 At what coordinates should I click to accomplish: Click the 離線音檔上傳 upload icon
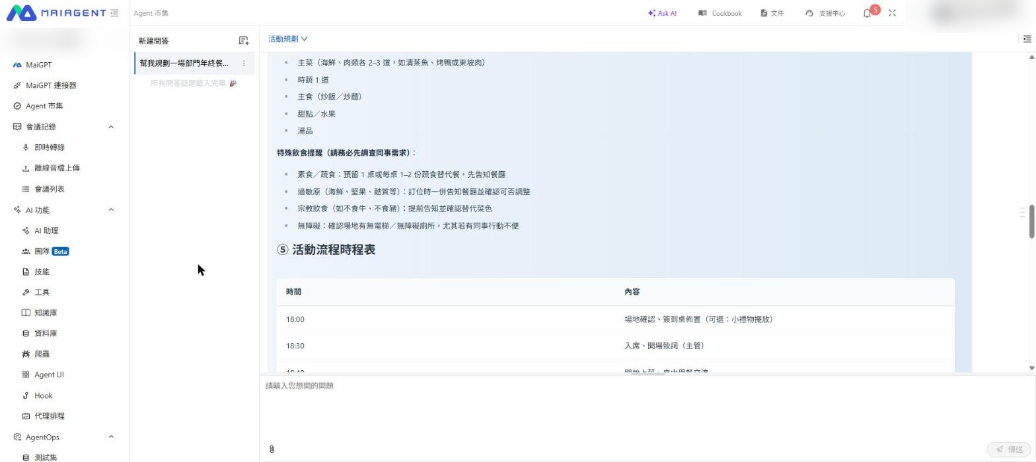[26, 168]
